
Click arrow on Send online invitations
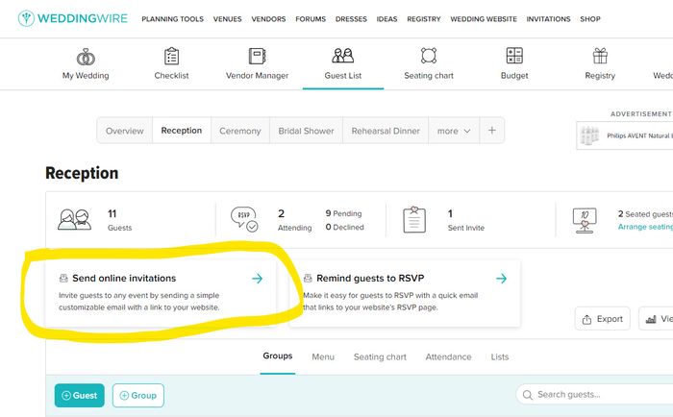257,279
